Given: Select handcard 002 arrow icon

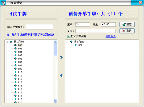Looking at the screenshot, I should click(15, 45).
